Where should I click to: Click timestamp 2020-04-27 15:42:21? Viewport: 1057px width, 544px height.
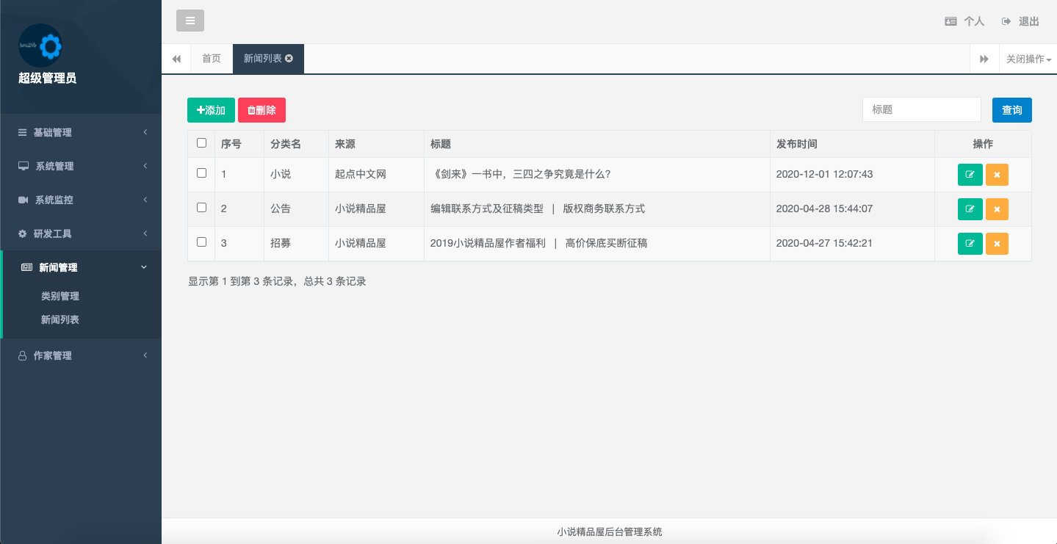coord(824,243)
